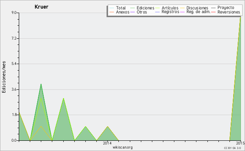This screenshot has height=151, width=245.
Task: Click the CC BY-SA 3.0 license text
Action: coord(232,148)
